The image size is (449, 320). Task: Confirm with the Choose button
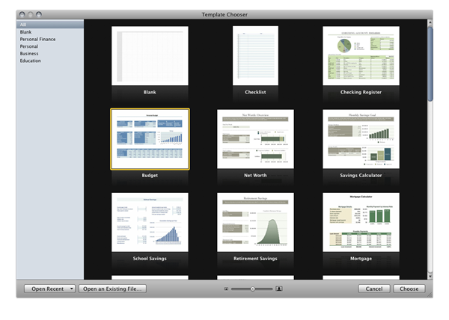point(409,289)
